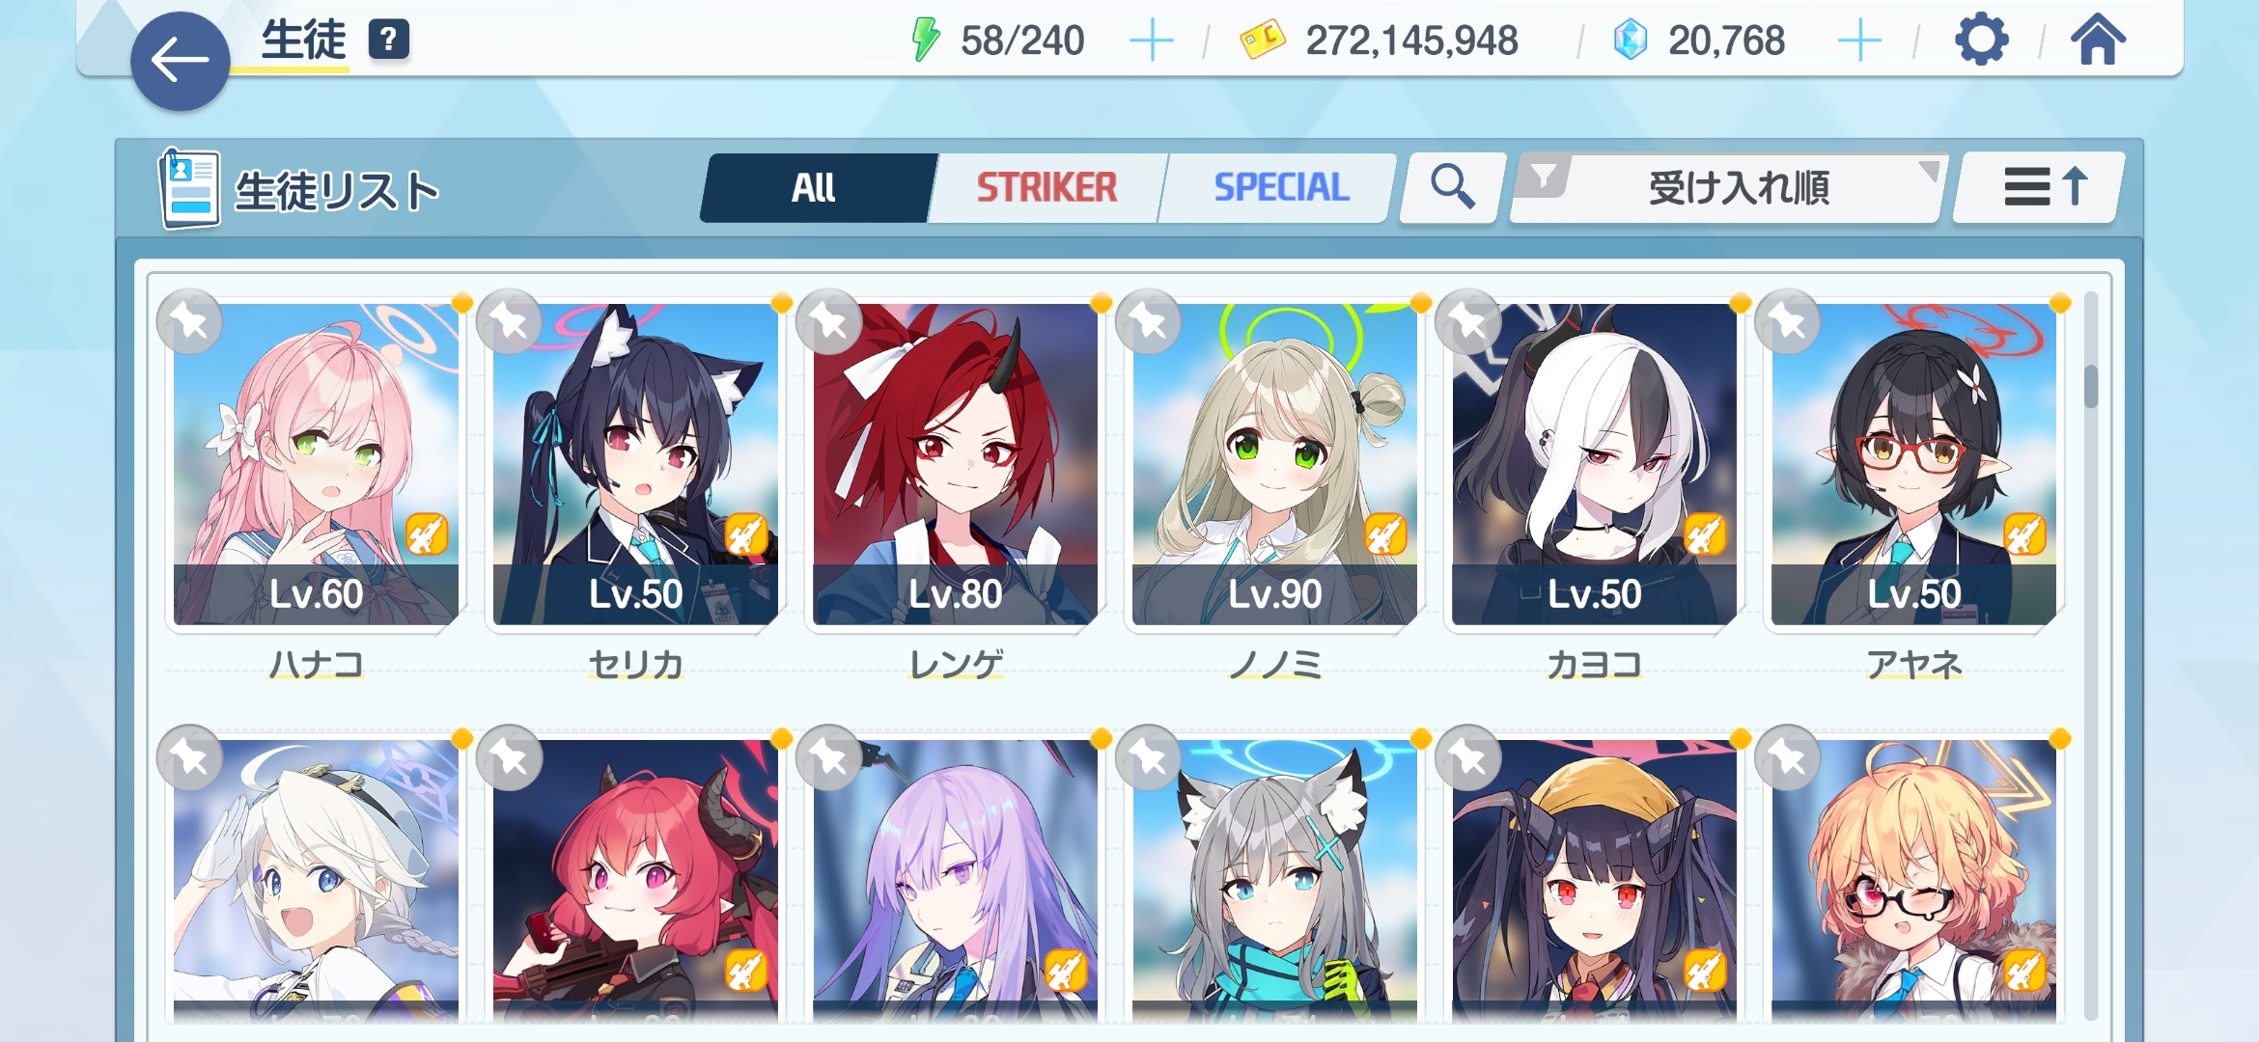Open the student search magnifier
Viewport: 2259px width, 1042px height.
[1452, 187]
